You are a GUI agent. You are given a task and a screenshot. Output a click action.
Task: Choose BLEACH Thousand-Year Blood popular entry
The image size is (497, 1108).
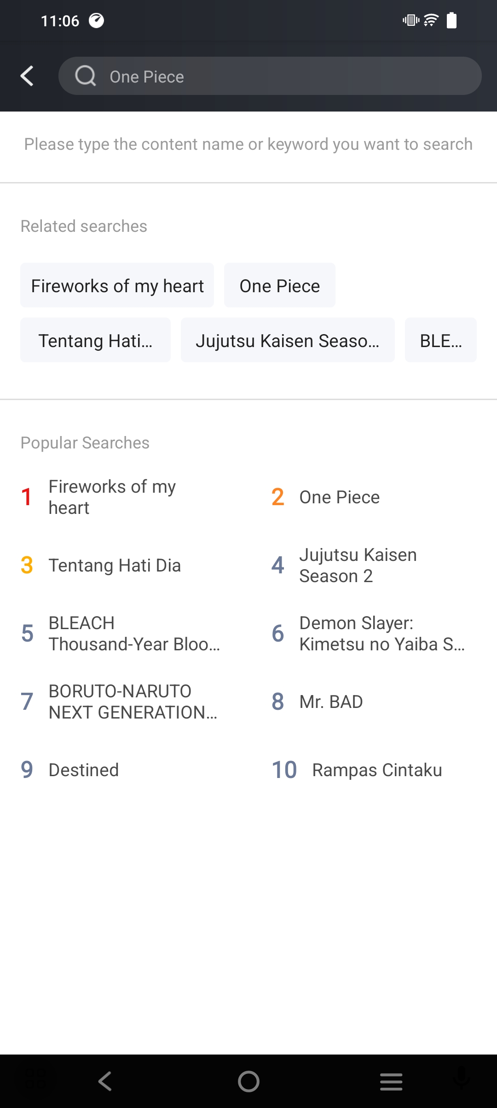(x=134, y=634)
